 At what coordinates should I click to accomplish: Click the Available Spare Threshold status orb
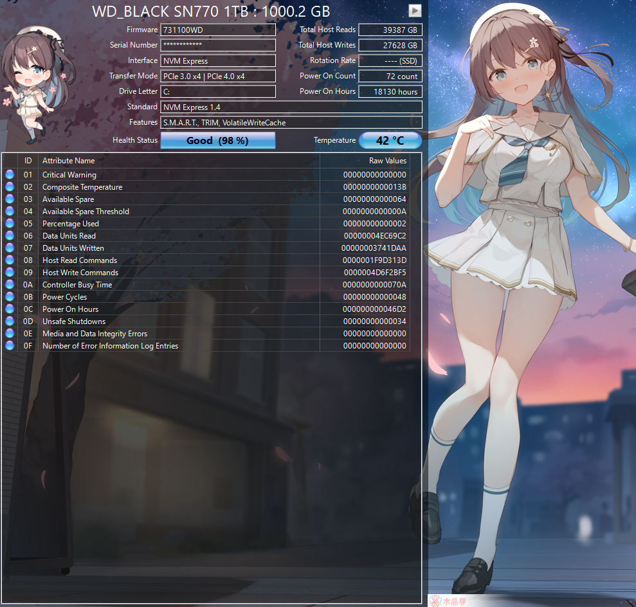pos(10,212)
